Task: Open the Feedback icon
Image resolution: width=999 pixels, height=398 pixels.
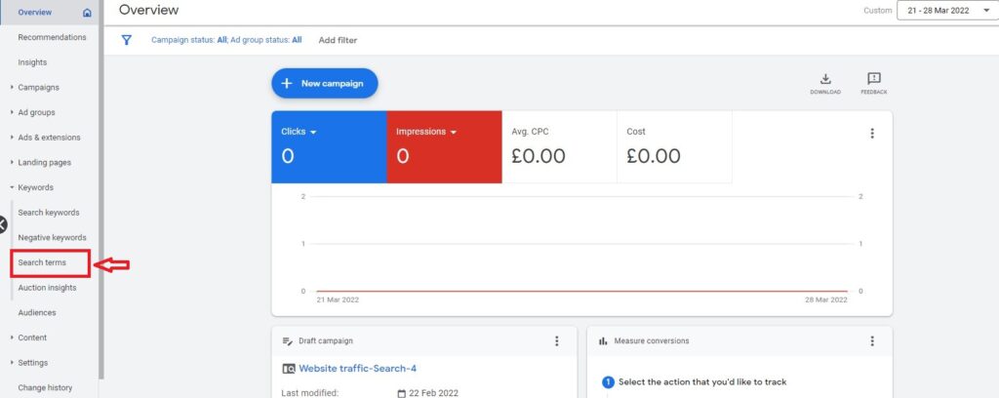Action: click(873, 78)
